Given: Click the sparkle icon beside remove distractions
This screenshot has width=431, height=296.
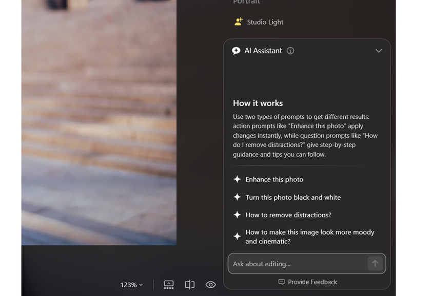Looking at the screenshot, I should (x=237, y=215).
